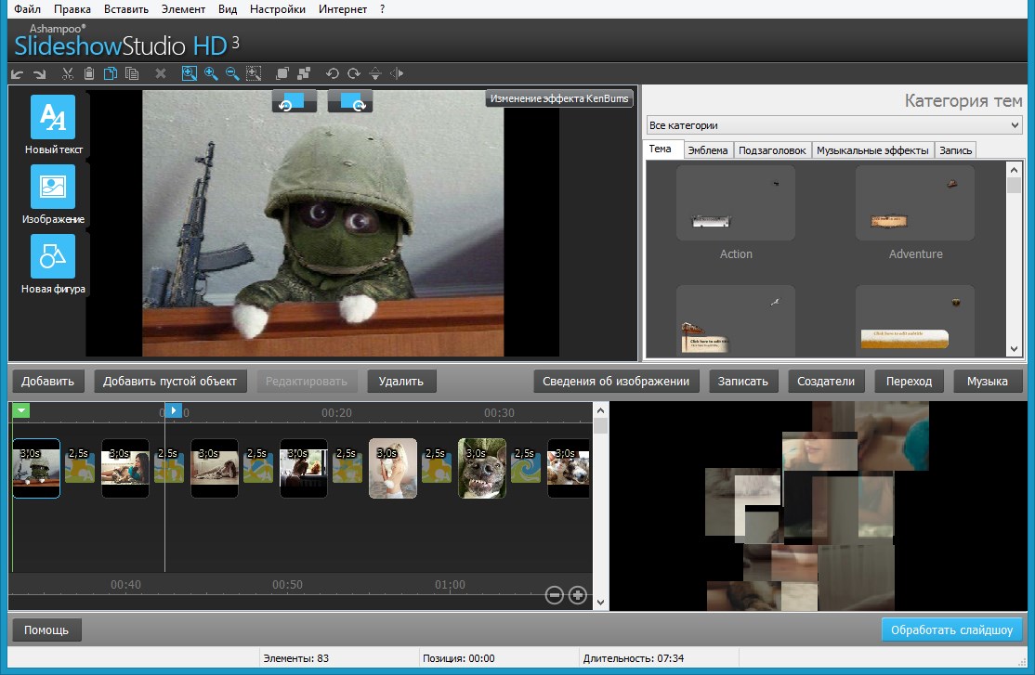
Task: Switch to the Музыкальные эффекты tab
Action: pos(872,149)
